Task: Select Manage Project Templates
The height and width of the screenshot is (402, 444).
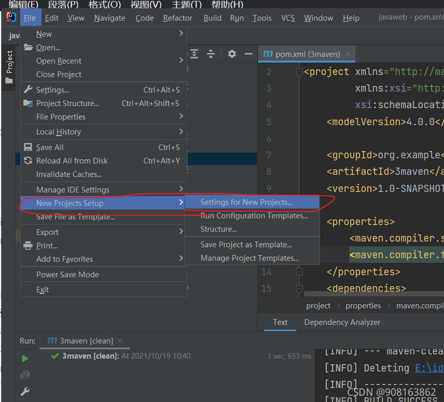Action: coord(252,258)
